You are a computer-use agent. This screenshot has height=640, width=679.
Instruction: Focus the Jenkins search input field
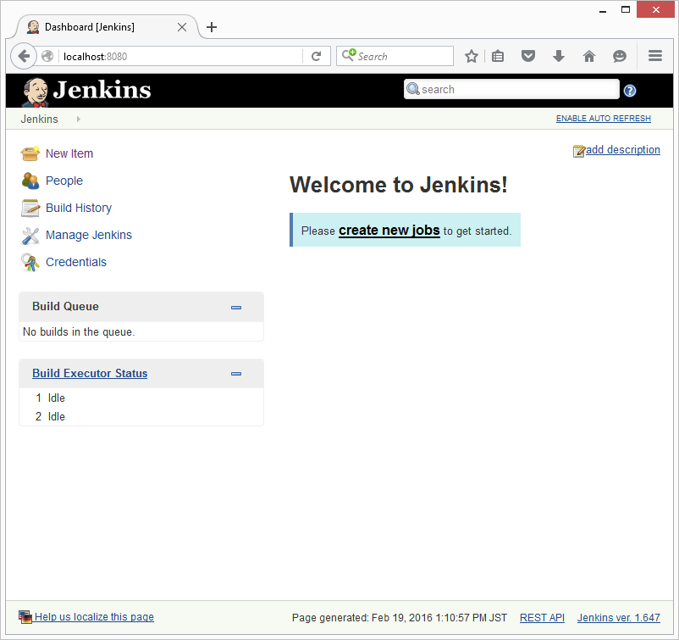click(x=511, y=89)
